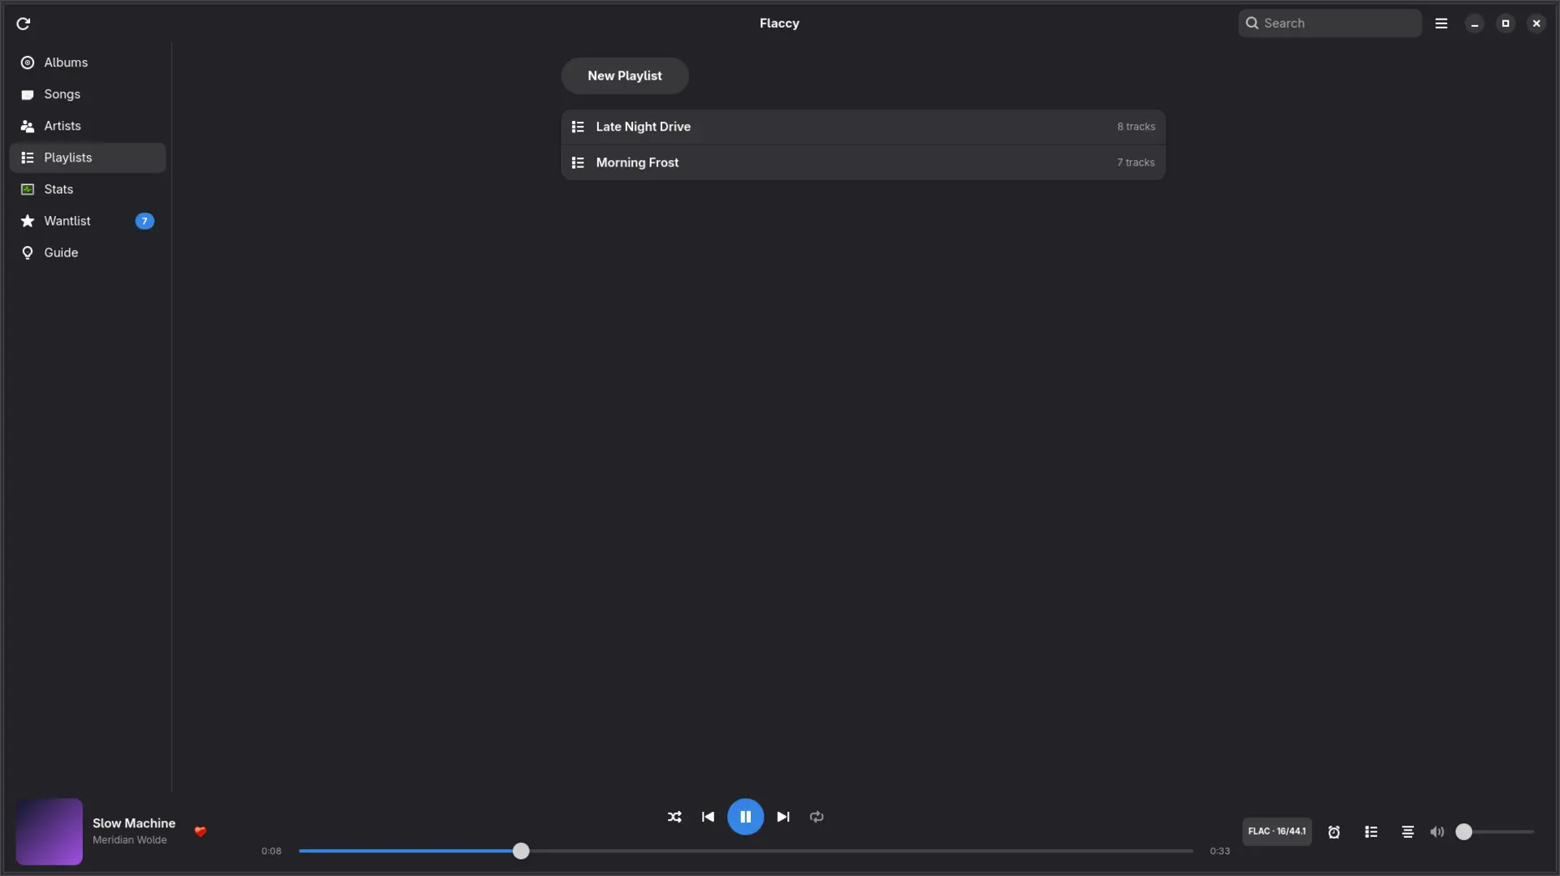Open Guide view

coord(87,252)
